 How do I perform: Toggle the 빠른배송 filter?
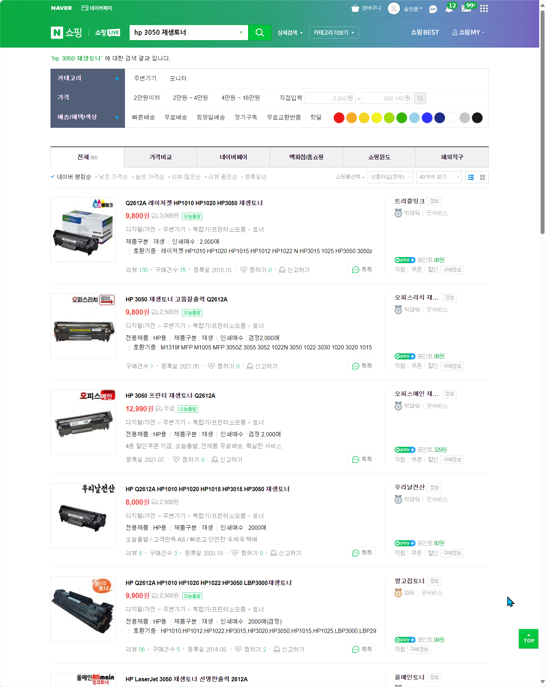[143, 117]
